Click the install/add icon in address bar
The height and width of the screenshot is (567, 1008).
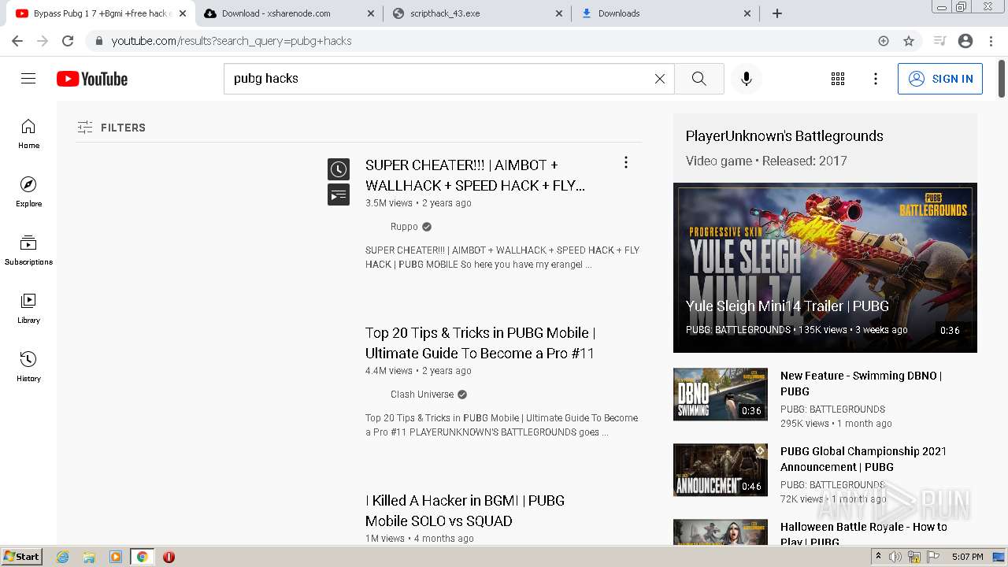click(884, 41)
